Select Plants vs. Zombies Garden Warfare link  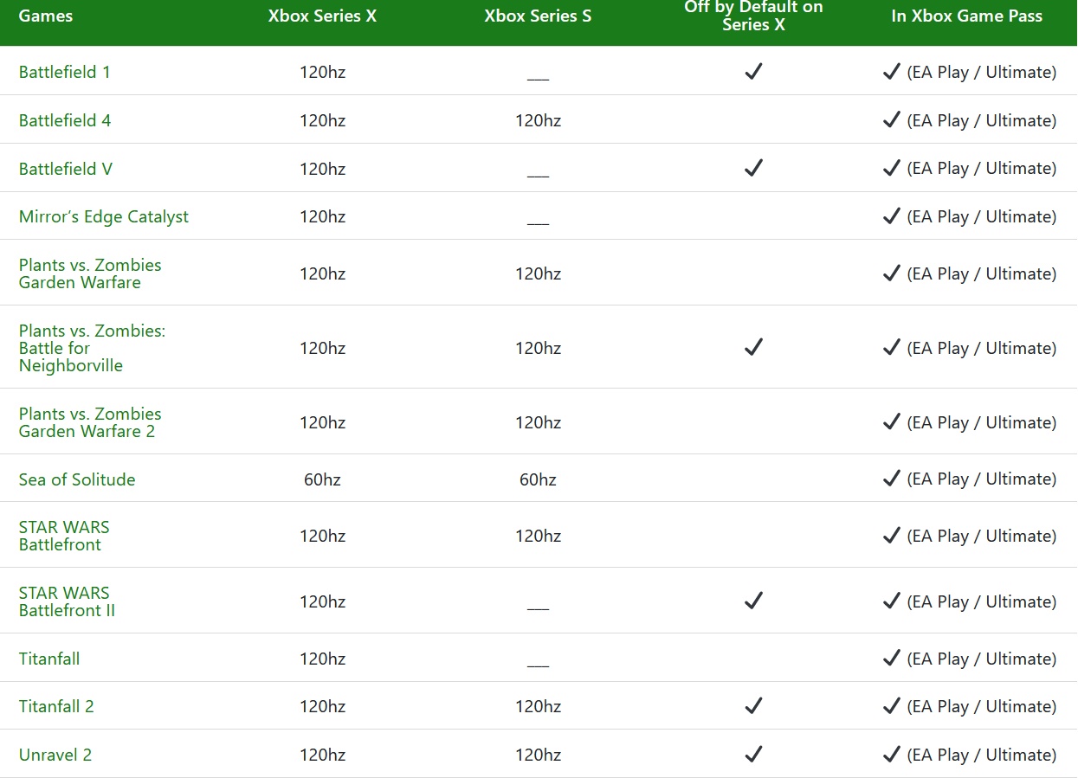pyautogui.click(x=90, y=273)
